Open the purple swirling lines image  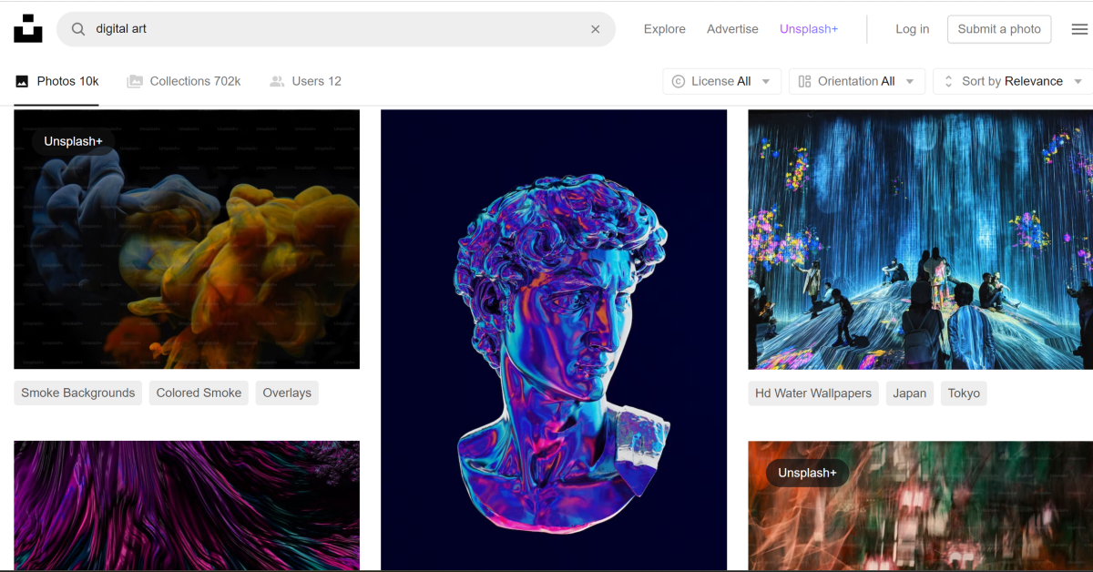[187, 506]
